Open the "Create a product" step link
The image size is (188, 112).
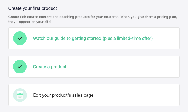coord(50,67)
